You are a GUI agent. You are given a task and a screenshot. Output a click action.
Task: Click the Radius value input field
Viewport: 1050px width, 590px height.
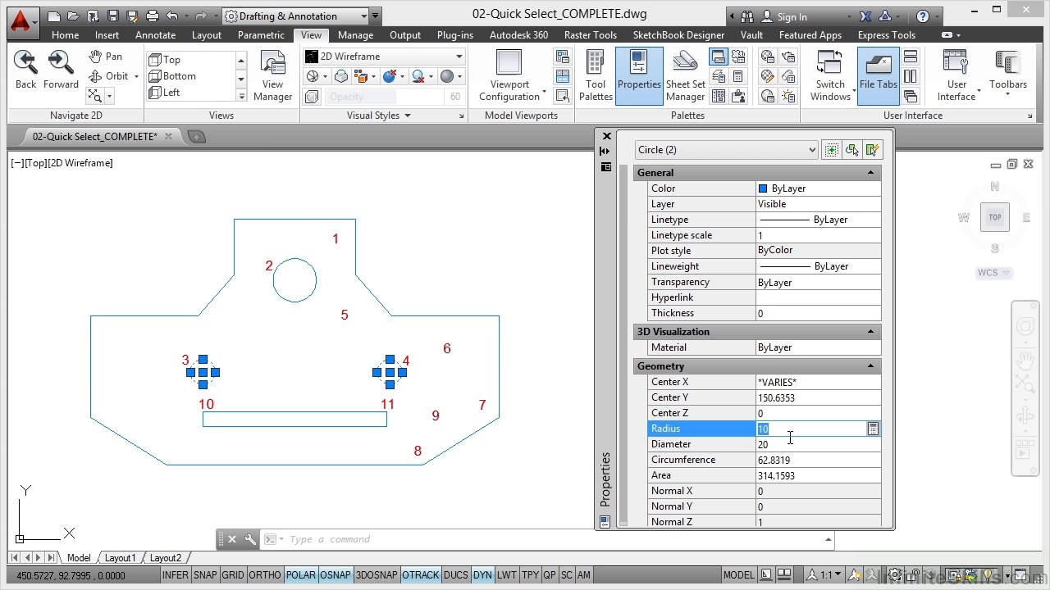[x=811, y=429]
